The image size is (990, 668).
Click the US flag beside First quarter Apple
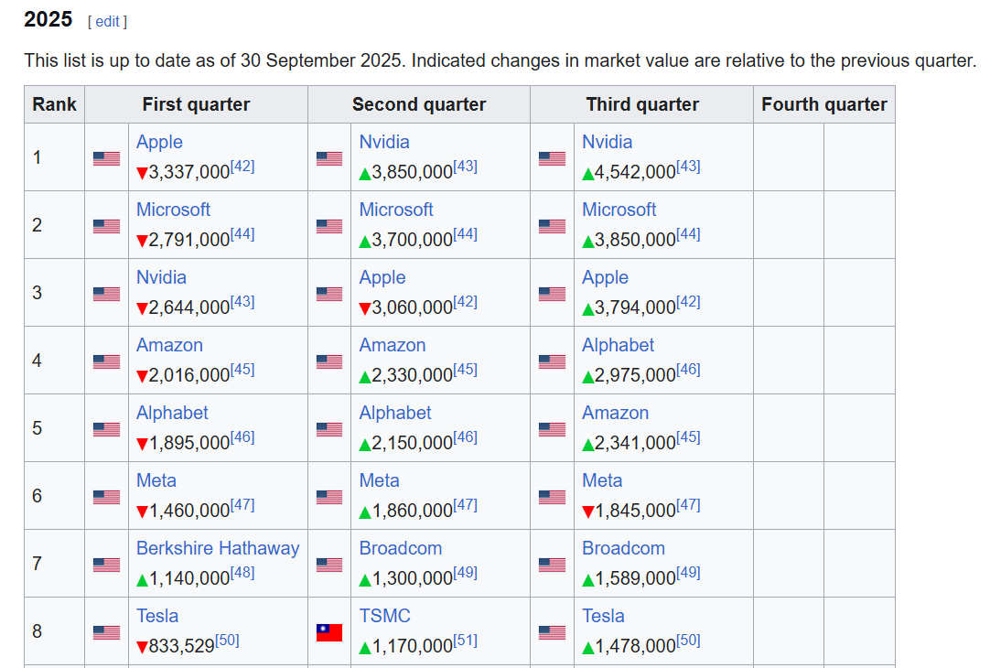point(106,158)
